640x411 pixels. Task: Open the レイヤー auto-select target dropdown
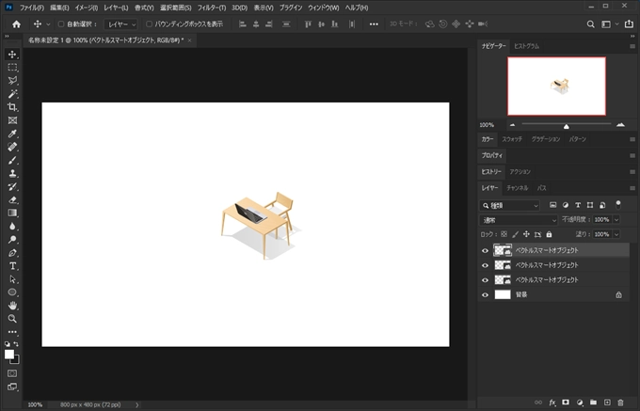[120, 24]
